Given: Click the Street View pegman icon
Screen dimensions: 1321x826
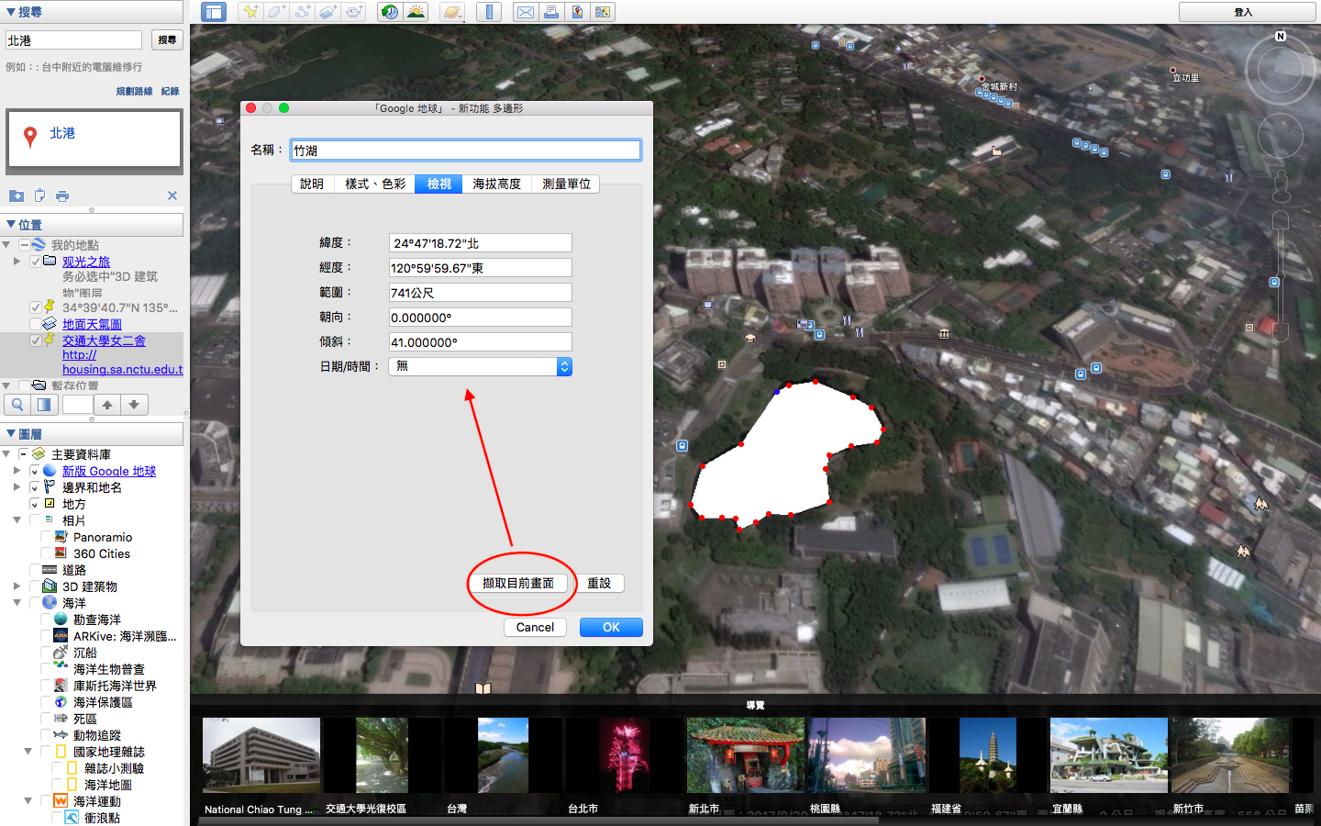Looking at the screenshot, I should [x=1282, y=187].
